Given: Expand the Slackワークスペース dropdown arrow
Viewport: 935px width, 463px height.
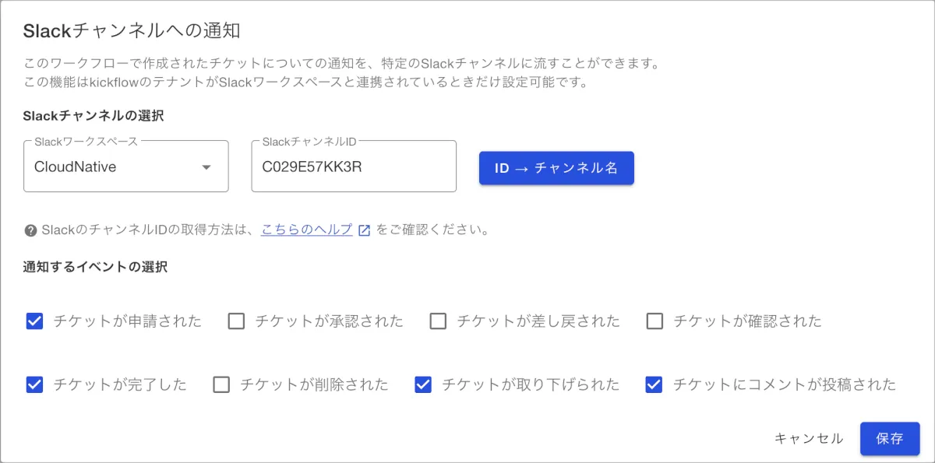Looking at the screenshot, I should pyautogui.click(x=206, y=167).
